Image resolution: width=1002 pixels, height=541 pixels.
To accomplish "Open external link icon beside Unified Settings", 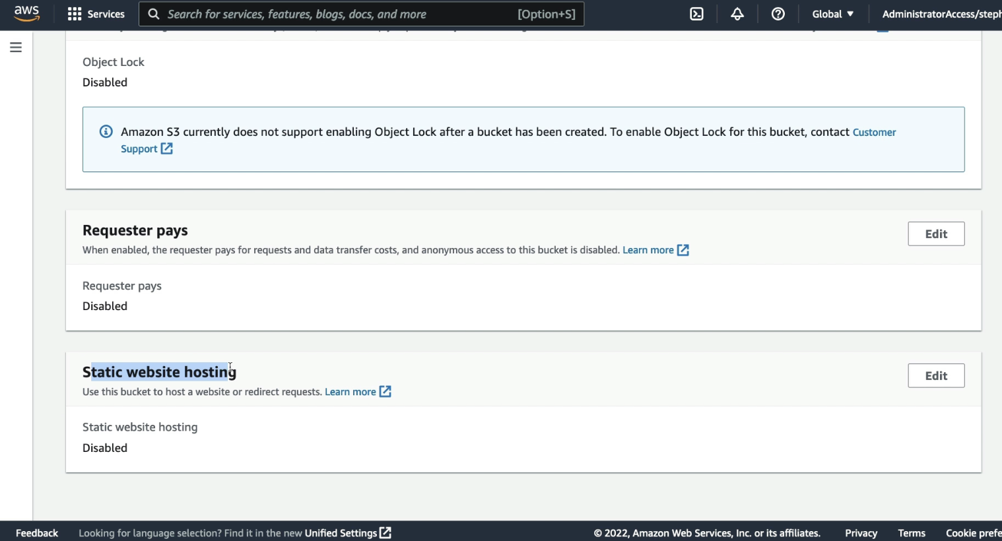I will [385, 532].
